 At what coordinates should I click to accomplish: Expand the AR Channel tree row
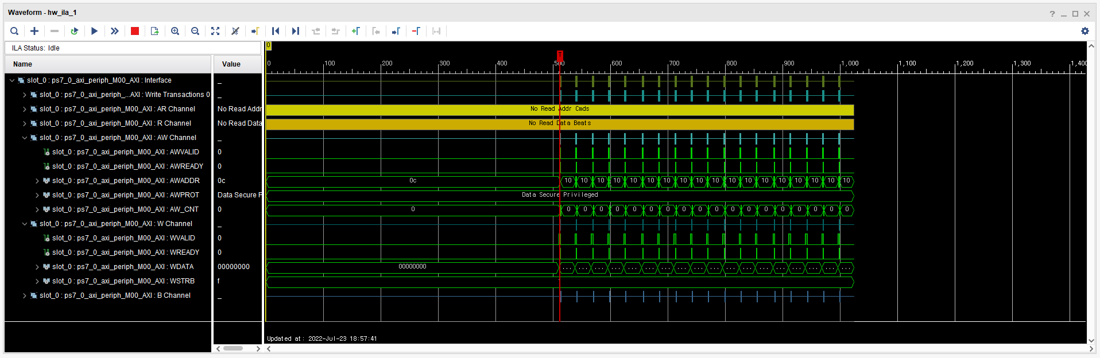click(25, 109)
